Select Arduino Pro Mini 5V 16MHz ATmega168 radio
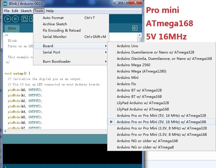Screen dimensions: 216x168 (x=161, y=122)
